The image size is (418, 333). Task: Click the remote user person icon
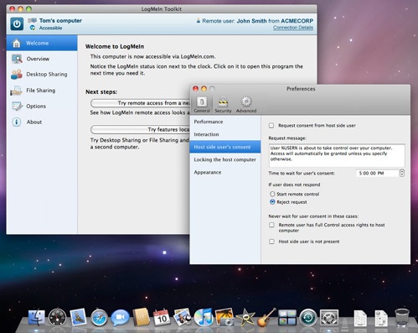coord(199,21)
